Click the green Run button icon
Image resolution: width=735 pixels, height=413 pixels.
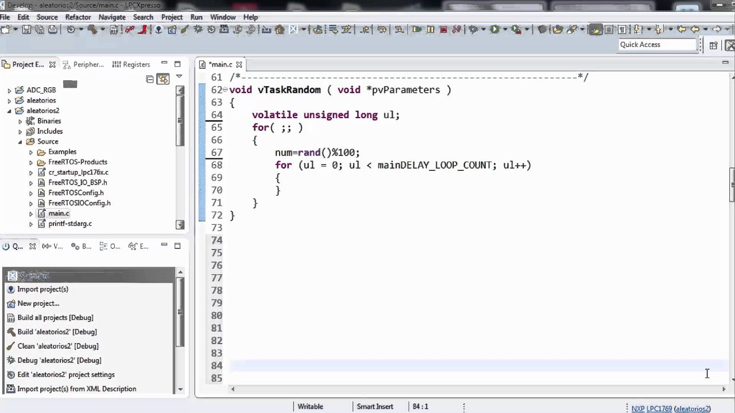tap(494, 29)
